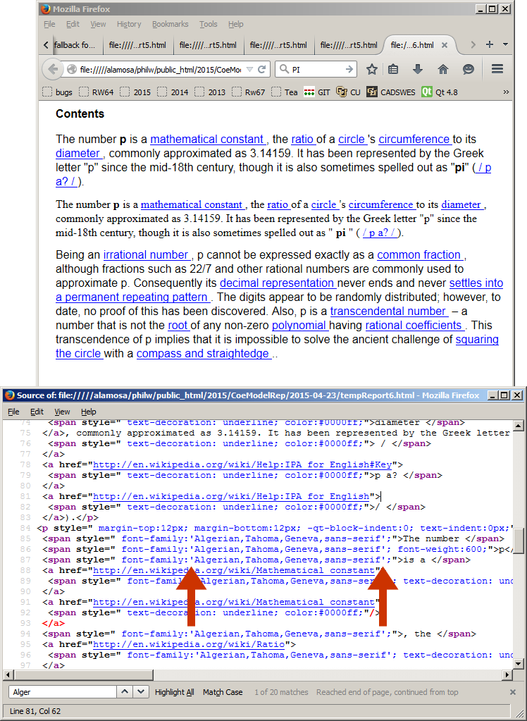Find previous match arrow in find bar

125,691
